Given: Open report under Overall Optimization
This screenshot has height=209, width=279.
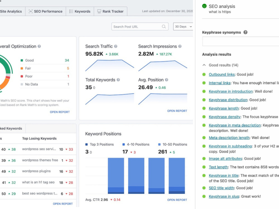Looking at the screenshot, I should click(x=60, y=112).
